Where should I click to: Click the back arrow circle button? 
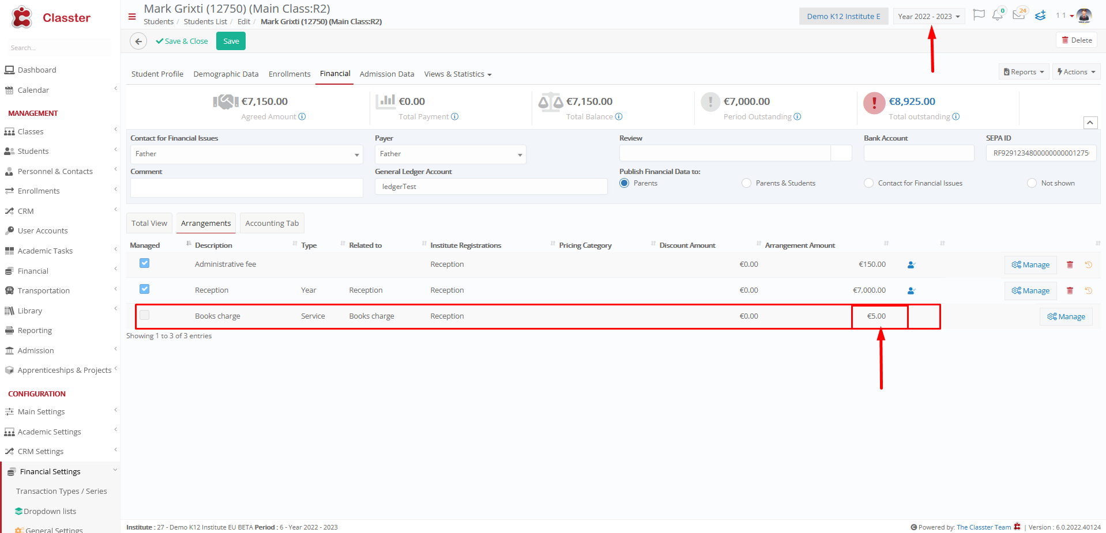pyautogui.click(x=138, y=41)
